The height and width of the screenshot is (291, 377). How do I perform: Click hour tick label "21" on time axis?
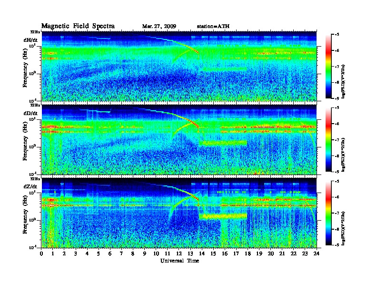(x=282, y=254)
